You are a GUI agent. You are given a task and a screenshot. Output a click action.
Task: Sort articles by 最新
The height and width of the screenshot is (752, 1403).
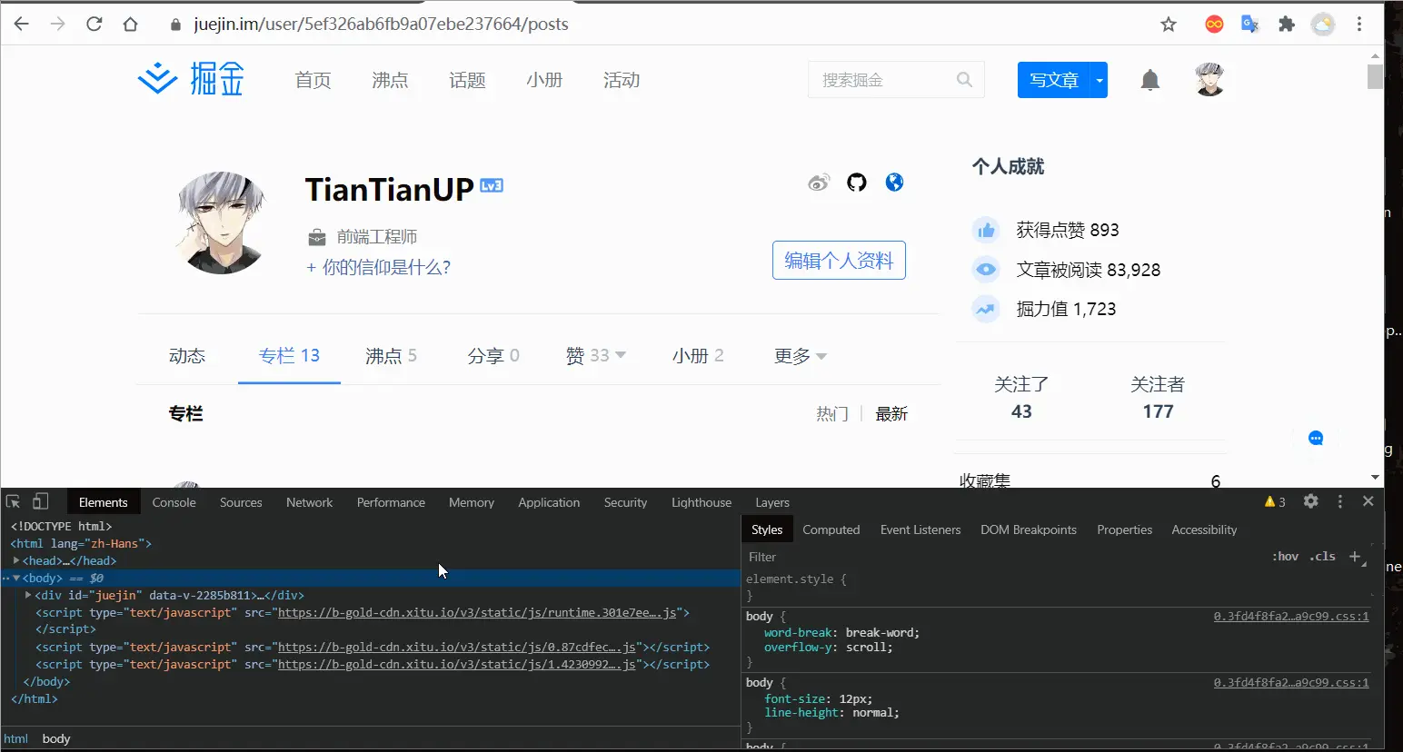[891, 414]
